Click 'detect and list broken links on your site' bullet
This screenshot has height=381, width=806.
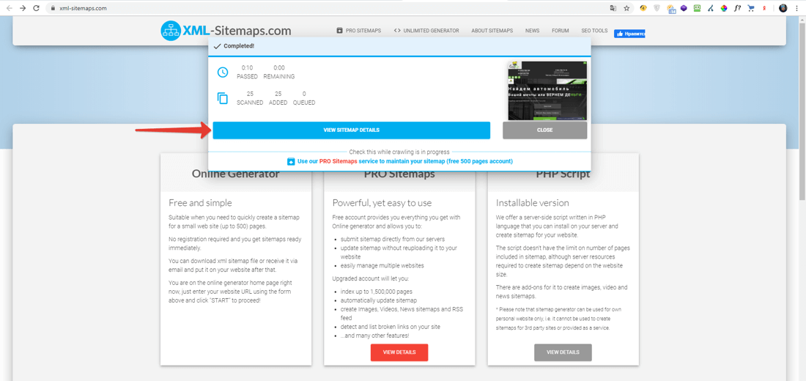point(390,327)
